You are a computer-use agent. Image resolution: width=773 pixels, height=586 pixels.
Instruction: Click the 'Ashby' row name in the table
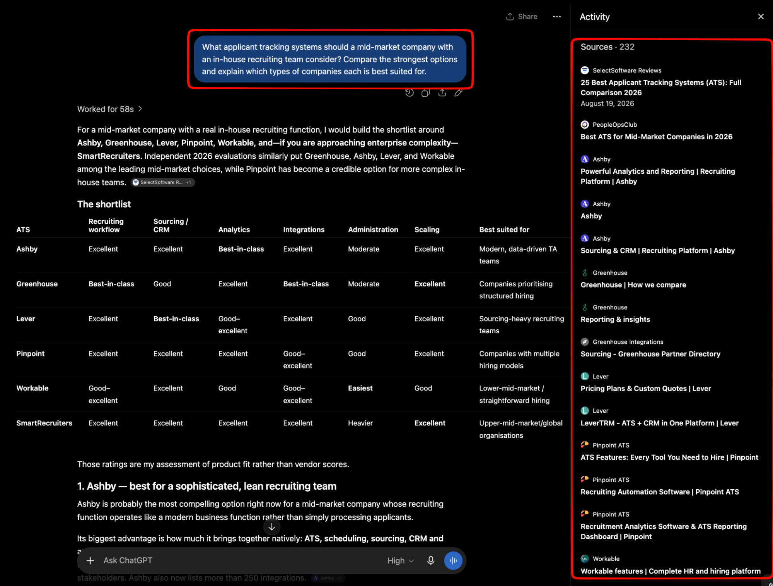click(27, 249)
